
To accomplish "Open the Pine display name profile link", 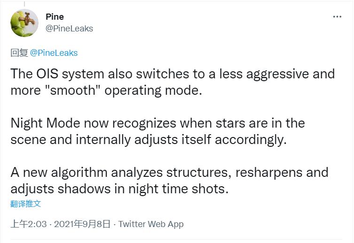I will pos(55,17).
